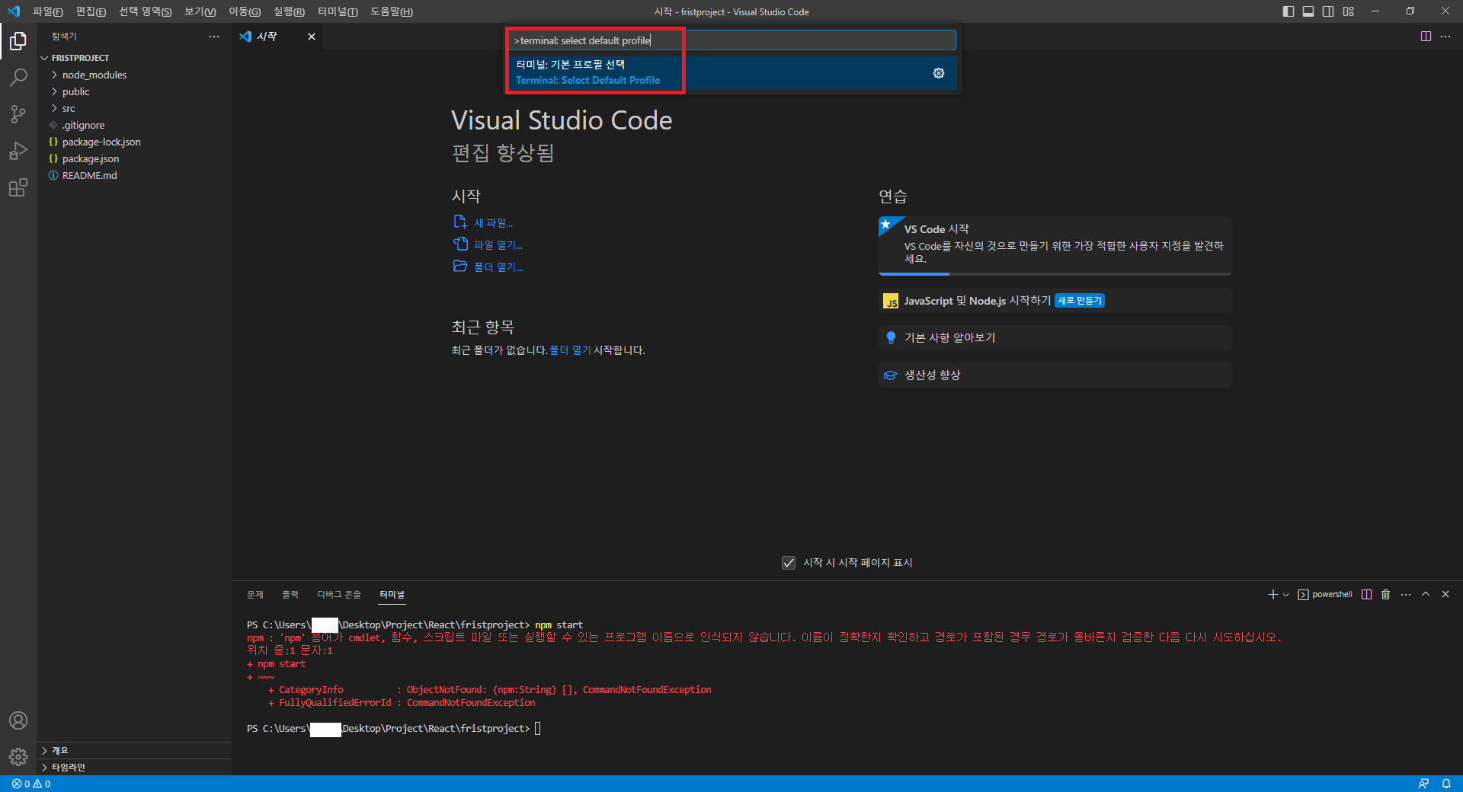1463x792 pixels.
Task: Open package-lock.json file
Action: click(x=134, y=142)
